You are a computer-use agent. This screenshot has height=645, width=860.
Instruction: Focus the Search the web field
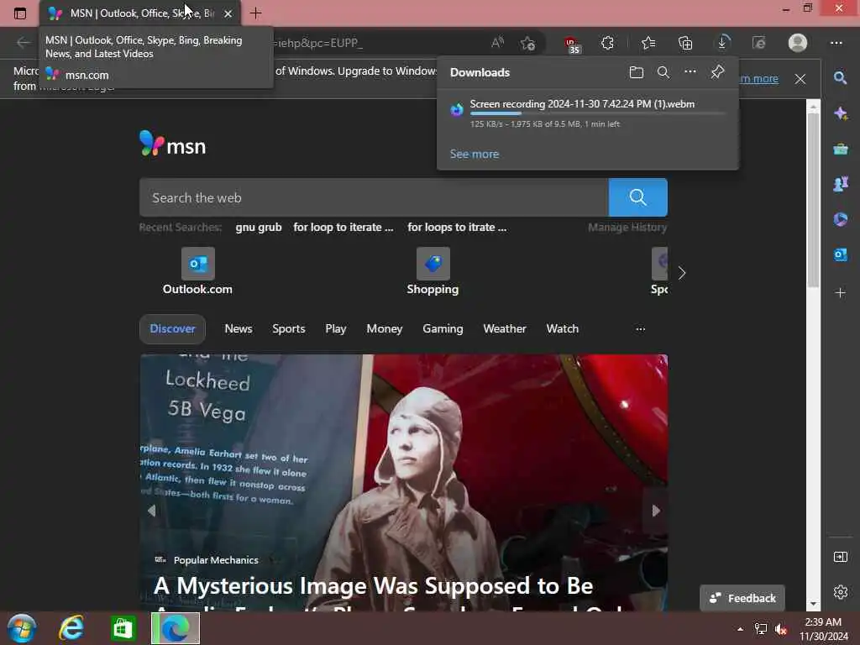[374, 197]
